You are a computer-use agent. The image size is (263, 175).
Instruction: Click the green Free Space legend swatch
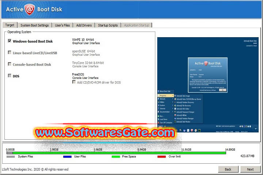[116, 157]
